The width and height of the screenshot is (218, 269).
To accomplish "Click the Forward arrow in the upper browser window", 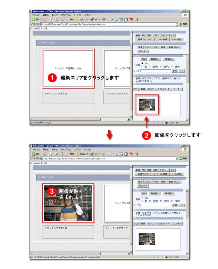I will (45, 20).
